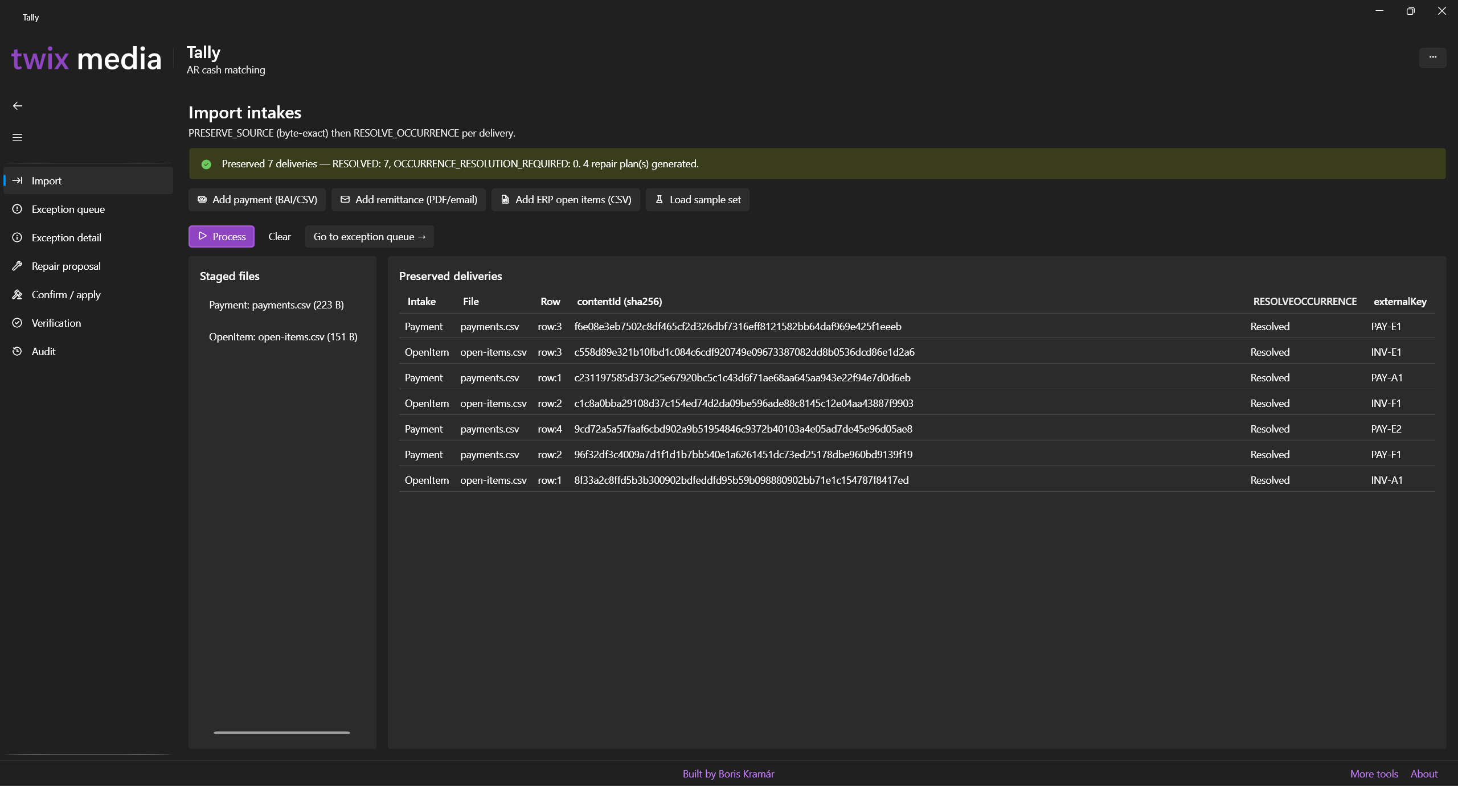The width and height of the screenshot is (1458, 786).
Task: Open Repair proposal in sidebar
Action: pyautogui.click(x=88, y=266)
